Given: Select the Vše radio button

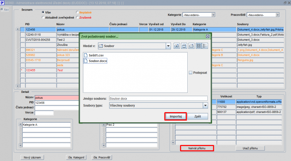Looking at the screenshot, I should [43, 12].
